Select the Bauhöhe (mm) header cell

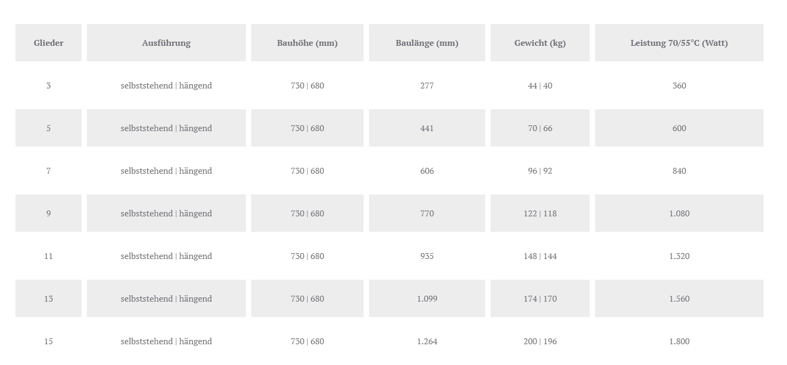(307, 43)
